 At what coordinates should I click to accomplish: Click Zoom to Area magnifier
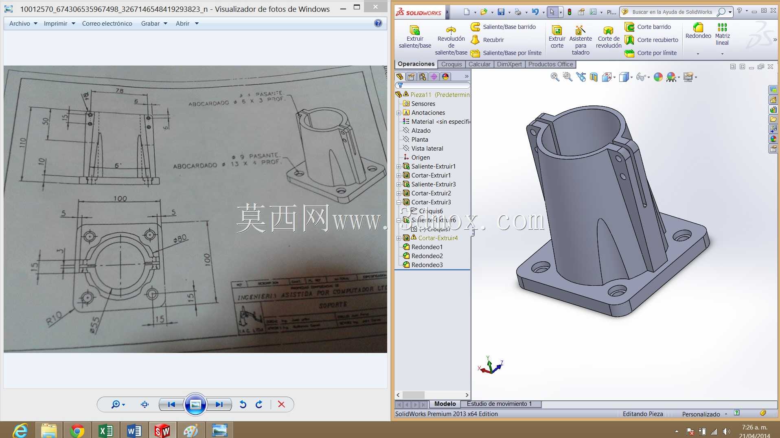pyautogui.click(x=567, y=77)
